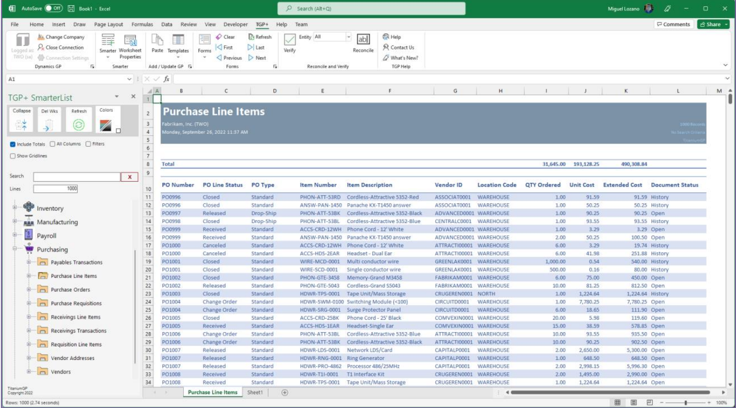This screenshot has height=408, width=736.
Task: Close the TGP+ SmarterList pane
Action: pos(133,97)
